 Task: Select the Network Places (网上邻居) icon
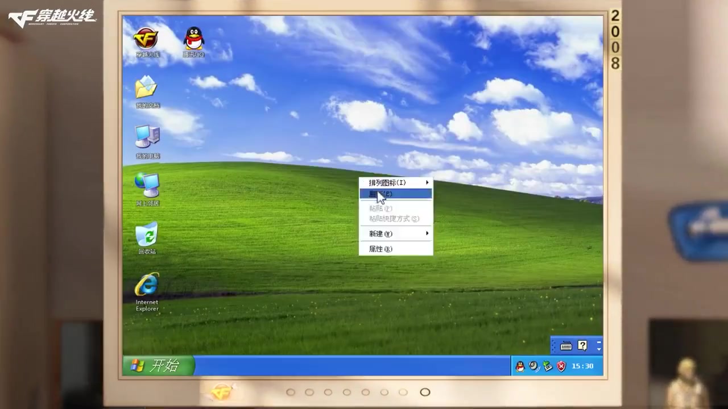(x=147, y=186)
